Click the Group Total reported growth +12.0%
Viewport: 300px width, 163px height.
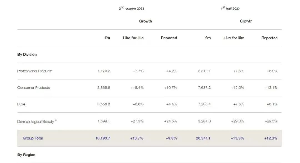[x=271, y=138]
